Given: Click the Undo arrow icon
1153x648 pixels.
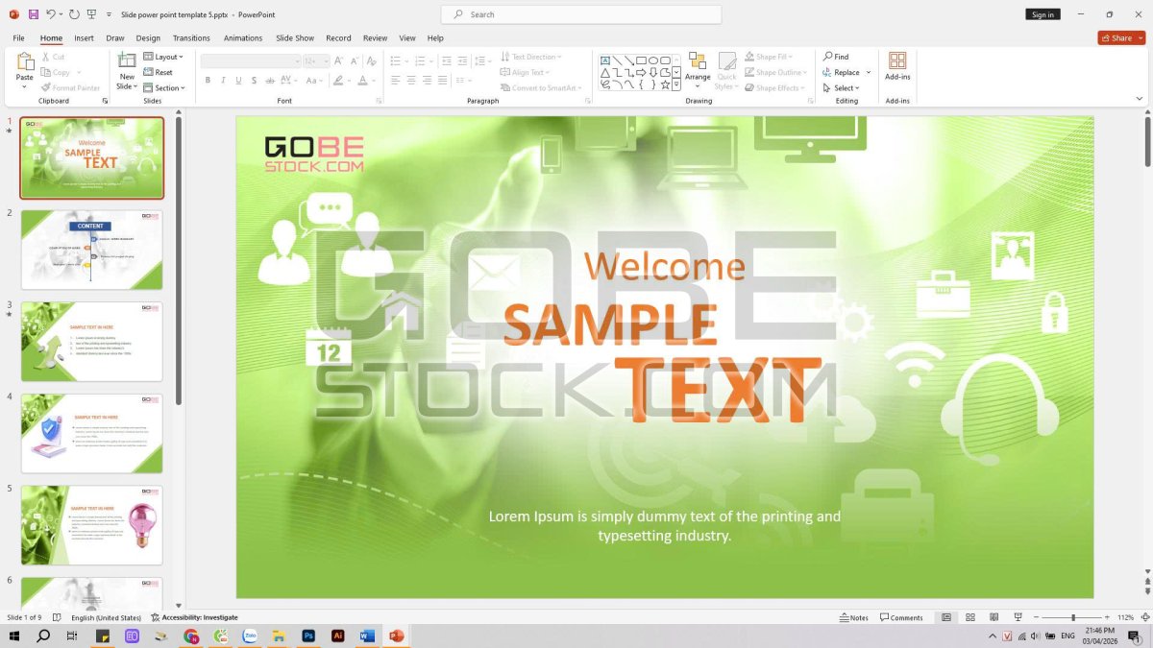Looking at the screenshot, I should click(50, 14).
